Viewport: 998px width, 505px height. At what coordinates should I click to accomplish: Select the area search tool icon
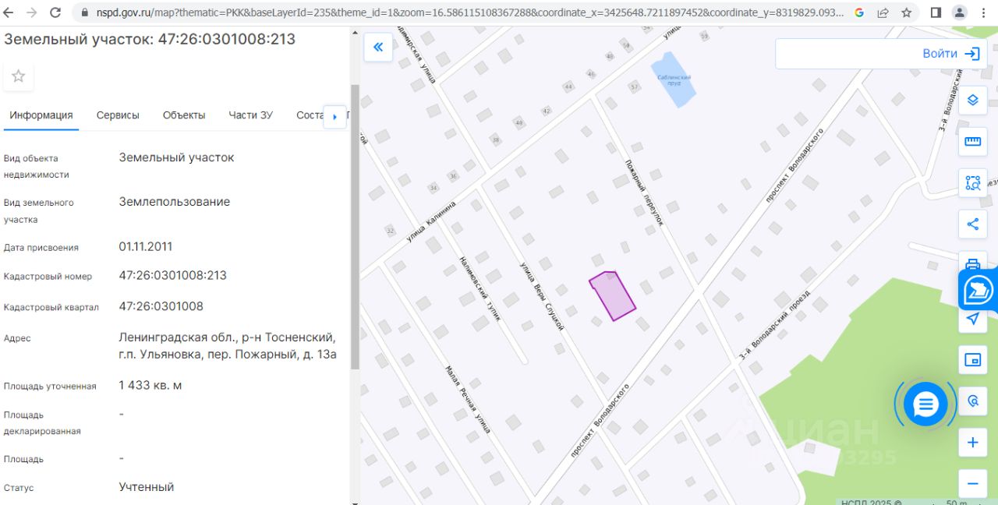[x=972, y=182]
